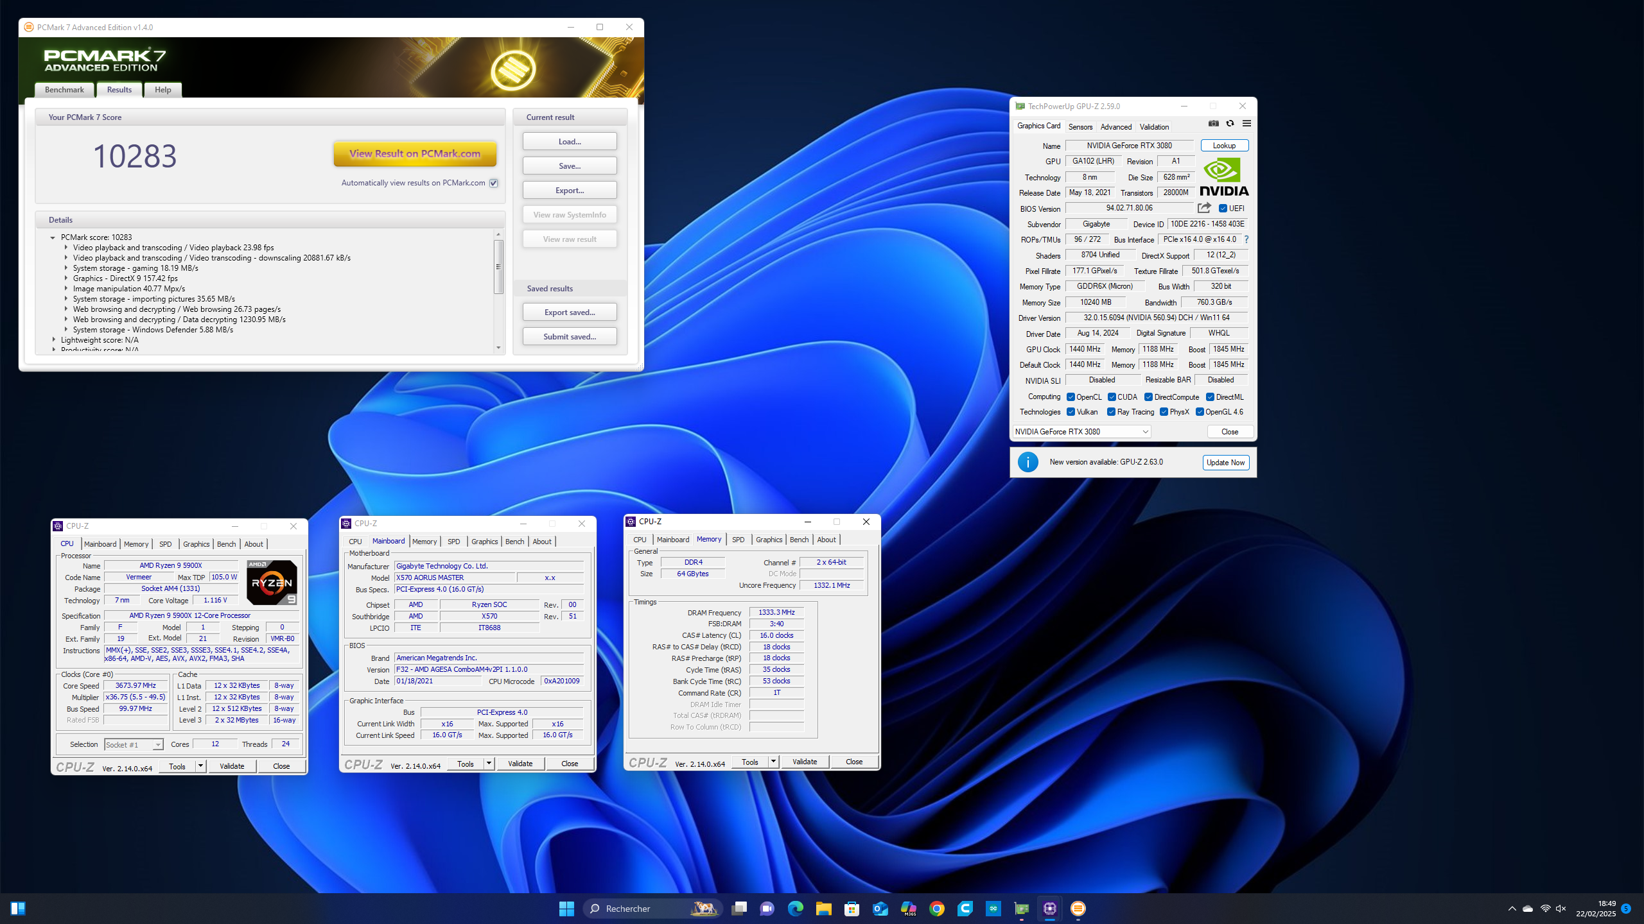Open Outlook from the taskbar

tap(880, 909)
